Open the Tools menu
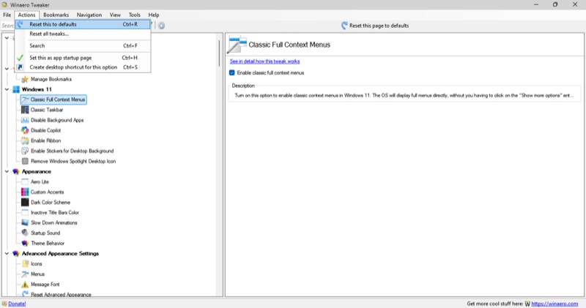586x308 pixels. 135,15
